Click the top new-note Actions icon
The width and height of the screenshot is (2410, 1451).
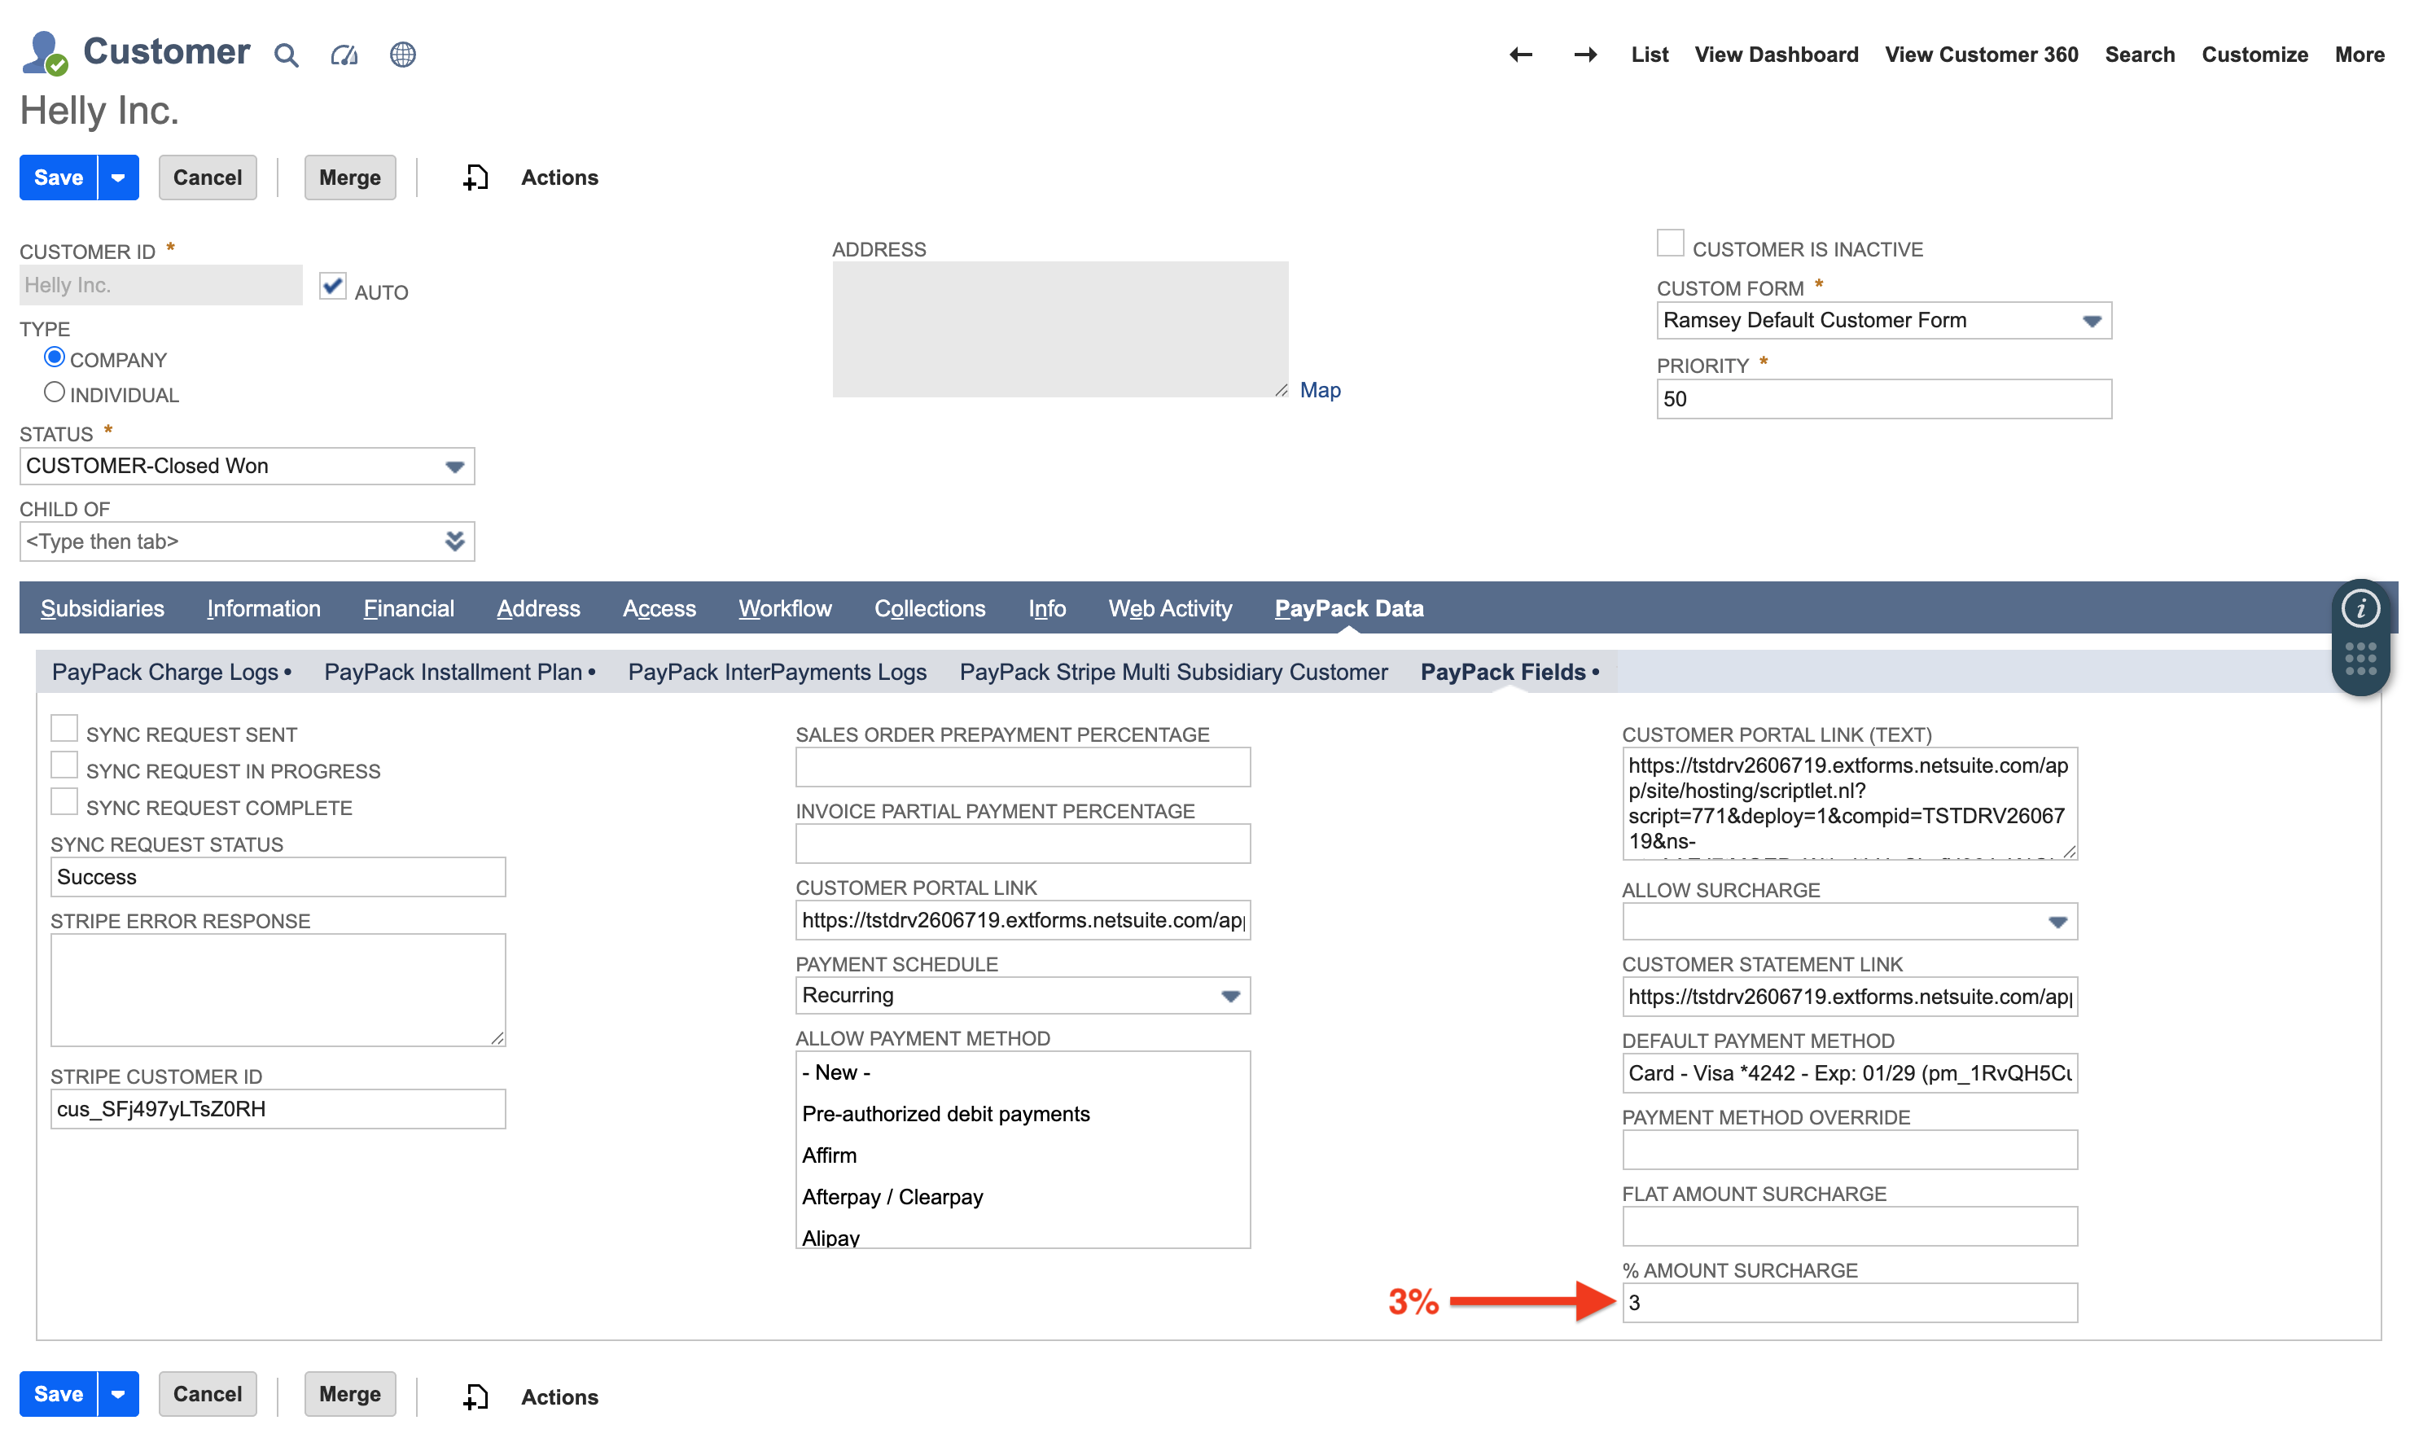[475, 177]
